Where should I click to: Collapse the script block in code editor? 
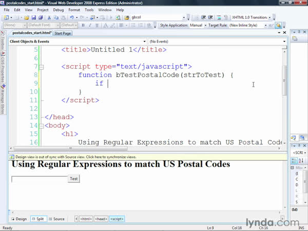pyautogui.click(x=41, y=67)
